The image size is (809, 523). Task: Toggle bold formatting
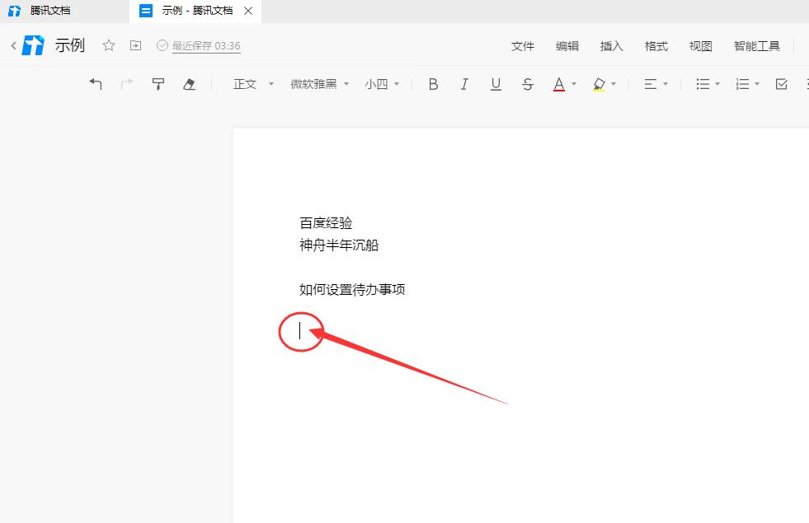[432, 83]
